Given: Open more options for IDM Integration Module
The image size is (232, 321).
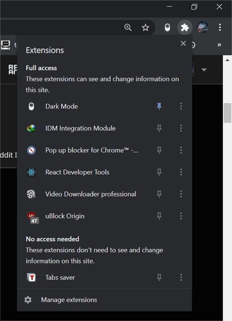Looking at the screenshot, I should point(181,128).
